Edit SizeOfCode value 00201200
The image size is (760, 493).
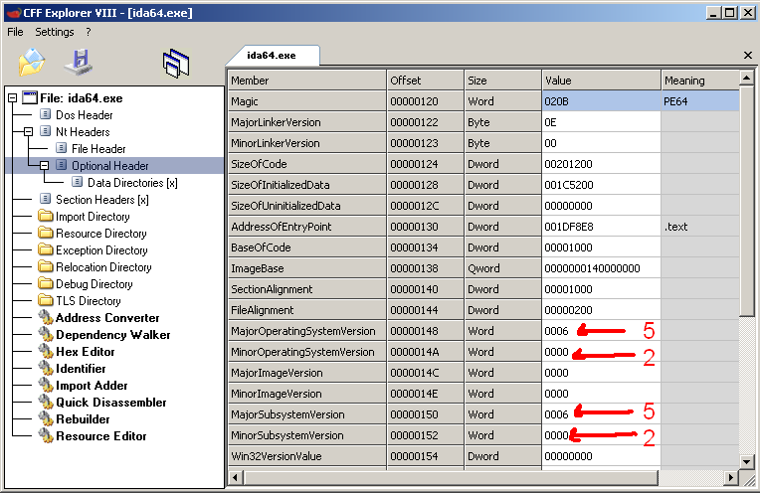tap(602, 164)
